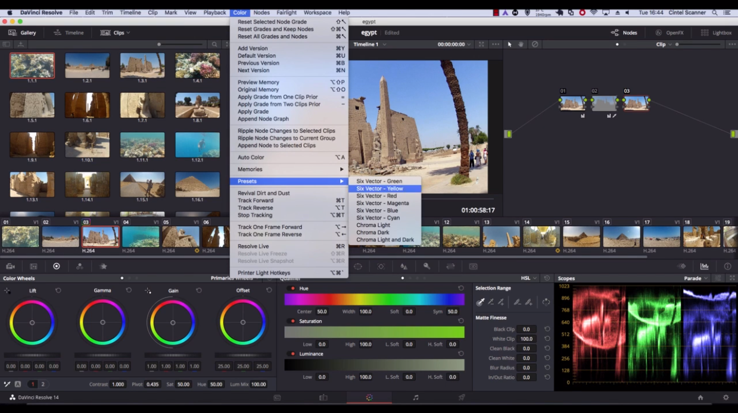The image size is (738, 413).
Task: Select the hand pan tool in node editor
Action: [522, 45]
